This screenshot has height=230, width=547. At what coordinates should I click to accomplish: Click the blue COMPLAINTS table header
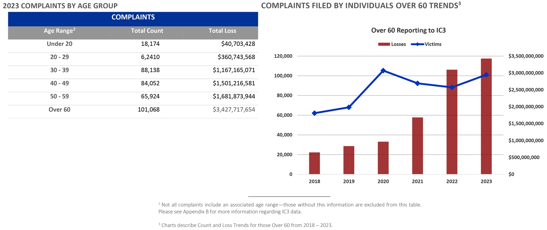(133, 19)
